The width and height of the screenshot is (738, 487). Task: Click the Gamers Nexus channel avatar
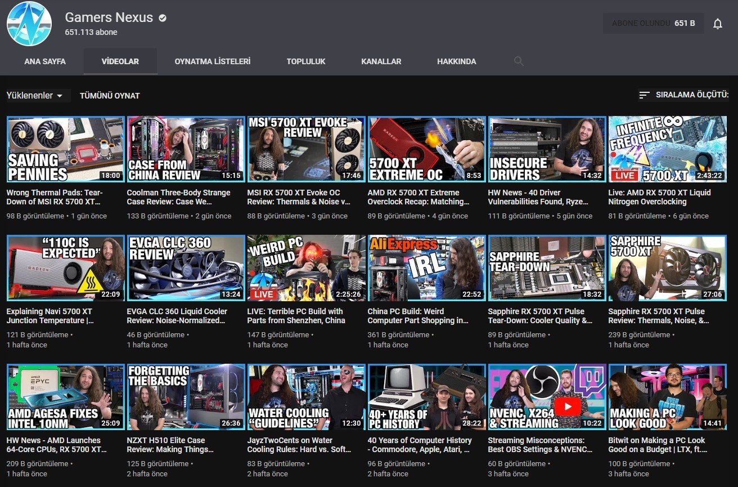29,24
